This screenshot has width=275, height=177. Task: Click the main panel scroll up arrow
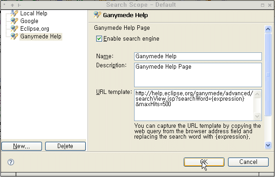268,29
